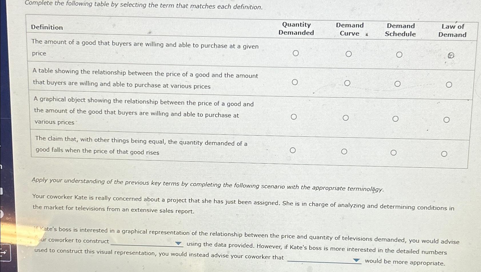The image size is (481, 272).
Task: Click the Demand Curve column header
Action: click(x=350, y=30)
